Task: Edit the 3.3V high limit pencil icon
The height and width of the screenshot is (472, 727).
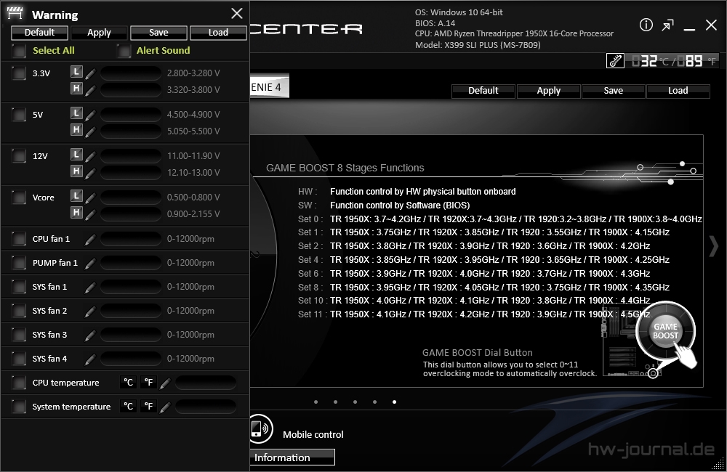Action: [x=90, y=90]
